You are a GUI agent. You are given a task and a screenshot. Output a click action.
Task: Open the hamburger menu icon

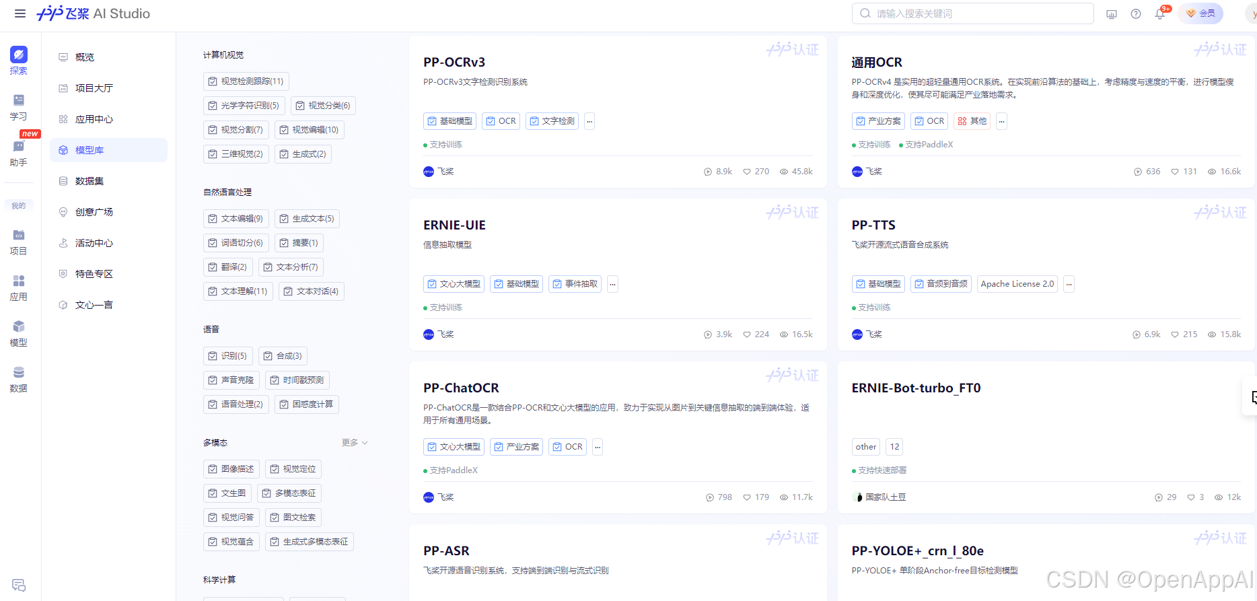[20, 13]
